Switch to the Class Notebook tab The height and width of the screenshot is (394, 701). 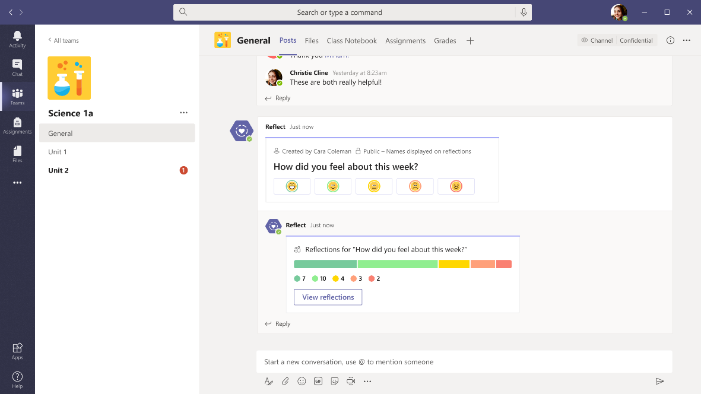351,40
